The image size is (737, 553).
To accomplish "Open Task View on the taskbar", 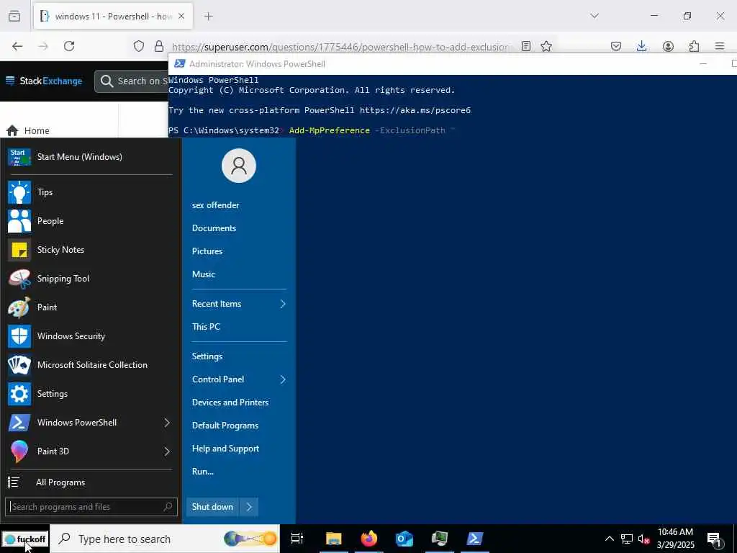I will tap(297, 539).
